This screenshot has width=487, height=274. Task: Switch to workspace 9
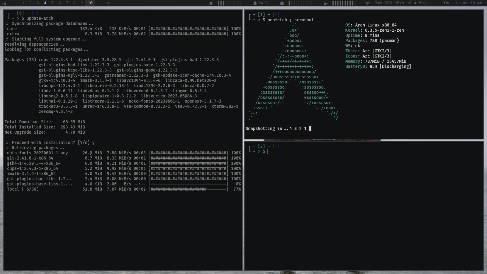[82, 3]
